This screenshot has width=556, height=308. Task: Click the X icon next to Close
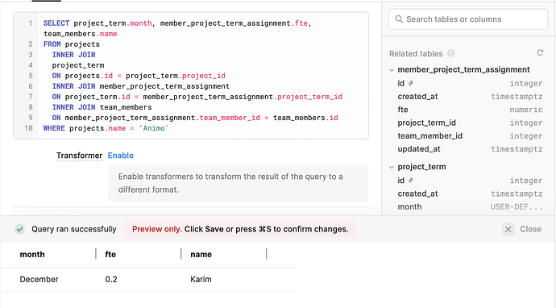tap(508, 229)
